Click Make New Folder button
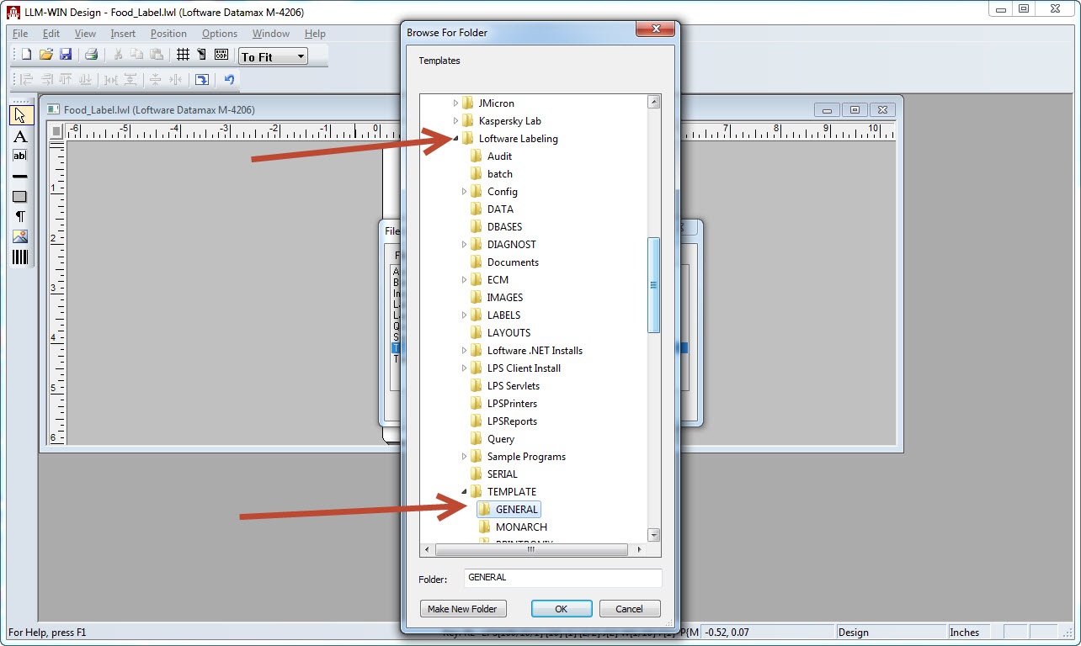 click(462, 609)
